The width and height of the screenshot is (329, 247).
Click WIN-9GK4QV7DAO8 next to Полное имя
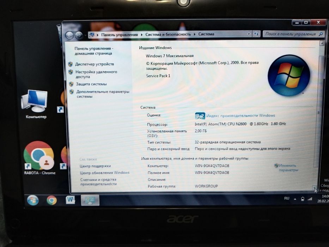(x=212, y=173)
